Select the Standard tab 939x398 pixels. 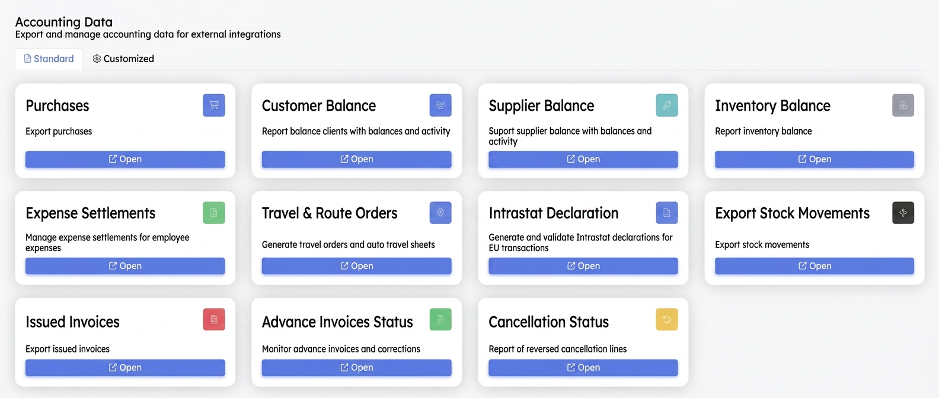(49, 59)
